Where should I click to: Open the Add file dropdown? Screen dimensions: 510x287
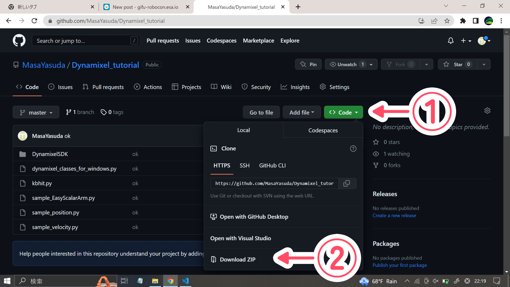301,112
